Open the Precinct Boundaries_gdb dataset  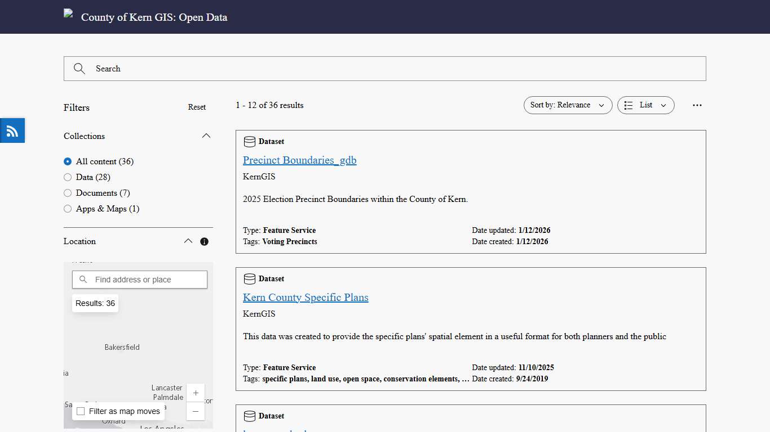pos(299,160)
